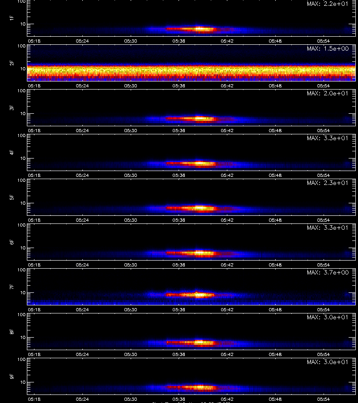Click the 05:54 time label under panel 6F
Viewport: 358px width, 403px height.
point(324,265)
